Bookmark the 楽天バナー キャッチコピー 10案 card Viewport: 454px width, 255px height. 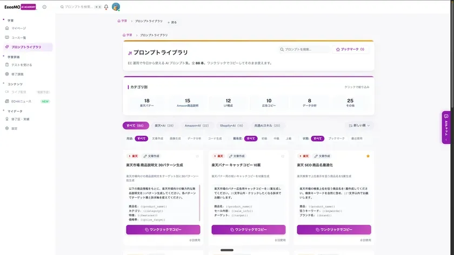pyautogui.click(x=283, y=156)
